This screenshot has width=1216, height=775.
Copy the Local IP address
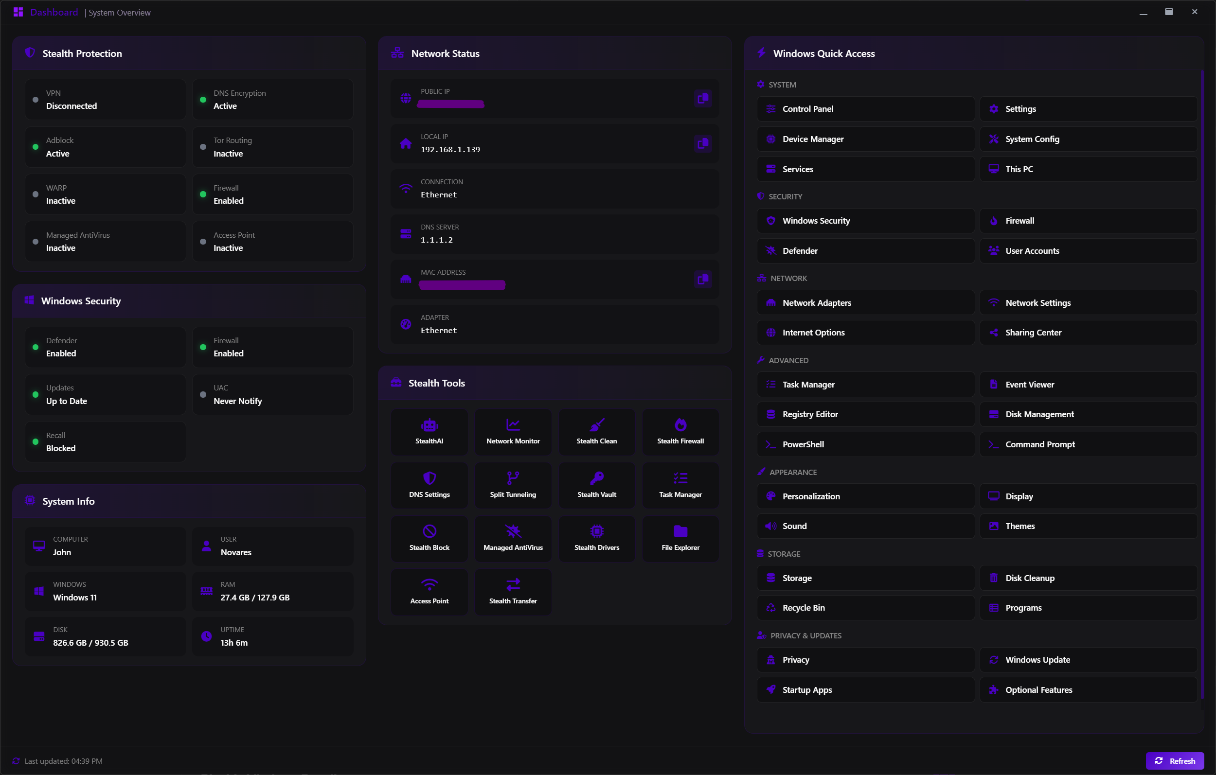point(702,143)
